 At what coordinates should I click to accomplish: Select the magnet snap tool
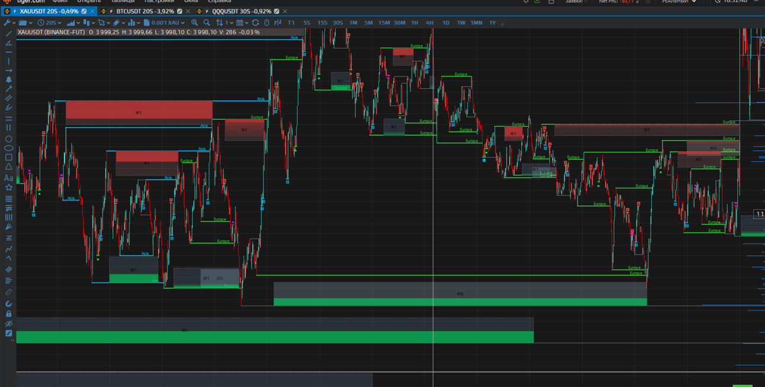8,304
